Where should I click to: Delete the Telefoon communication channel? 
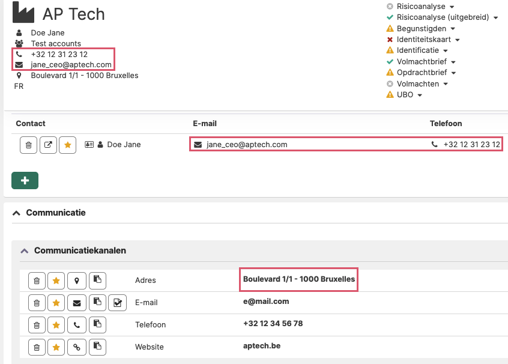37,325
